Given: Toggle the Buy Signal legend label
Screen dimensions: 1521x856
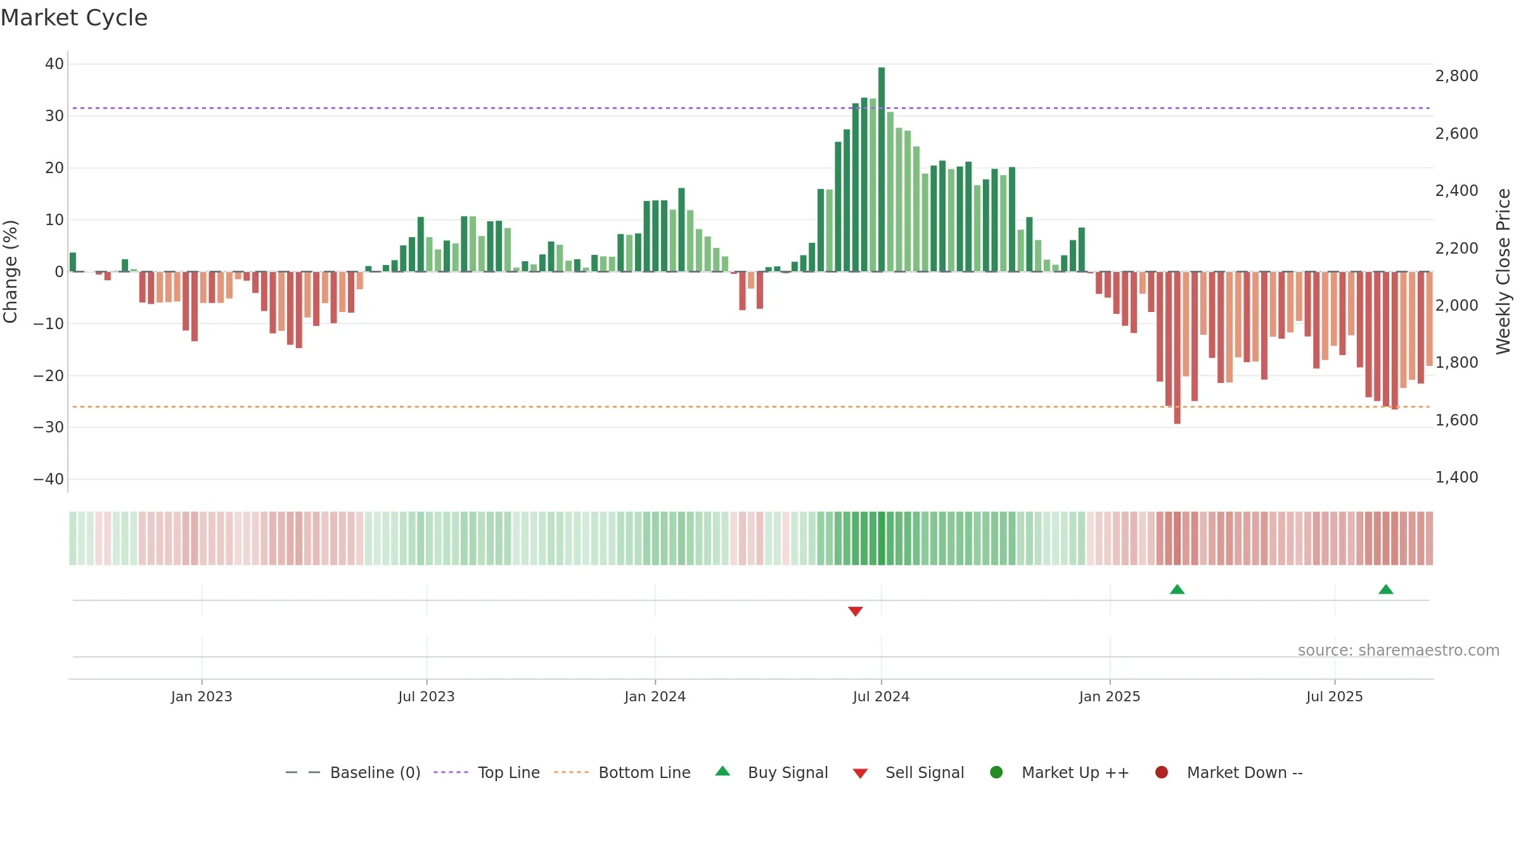Looking at the screenshot, I should click(788, 772).
